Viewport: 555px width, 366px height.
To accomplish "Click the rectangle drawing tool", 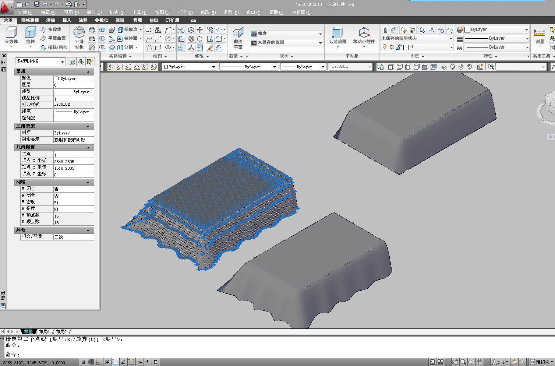I will 158,47.
